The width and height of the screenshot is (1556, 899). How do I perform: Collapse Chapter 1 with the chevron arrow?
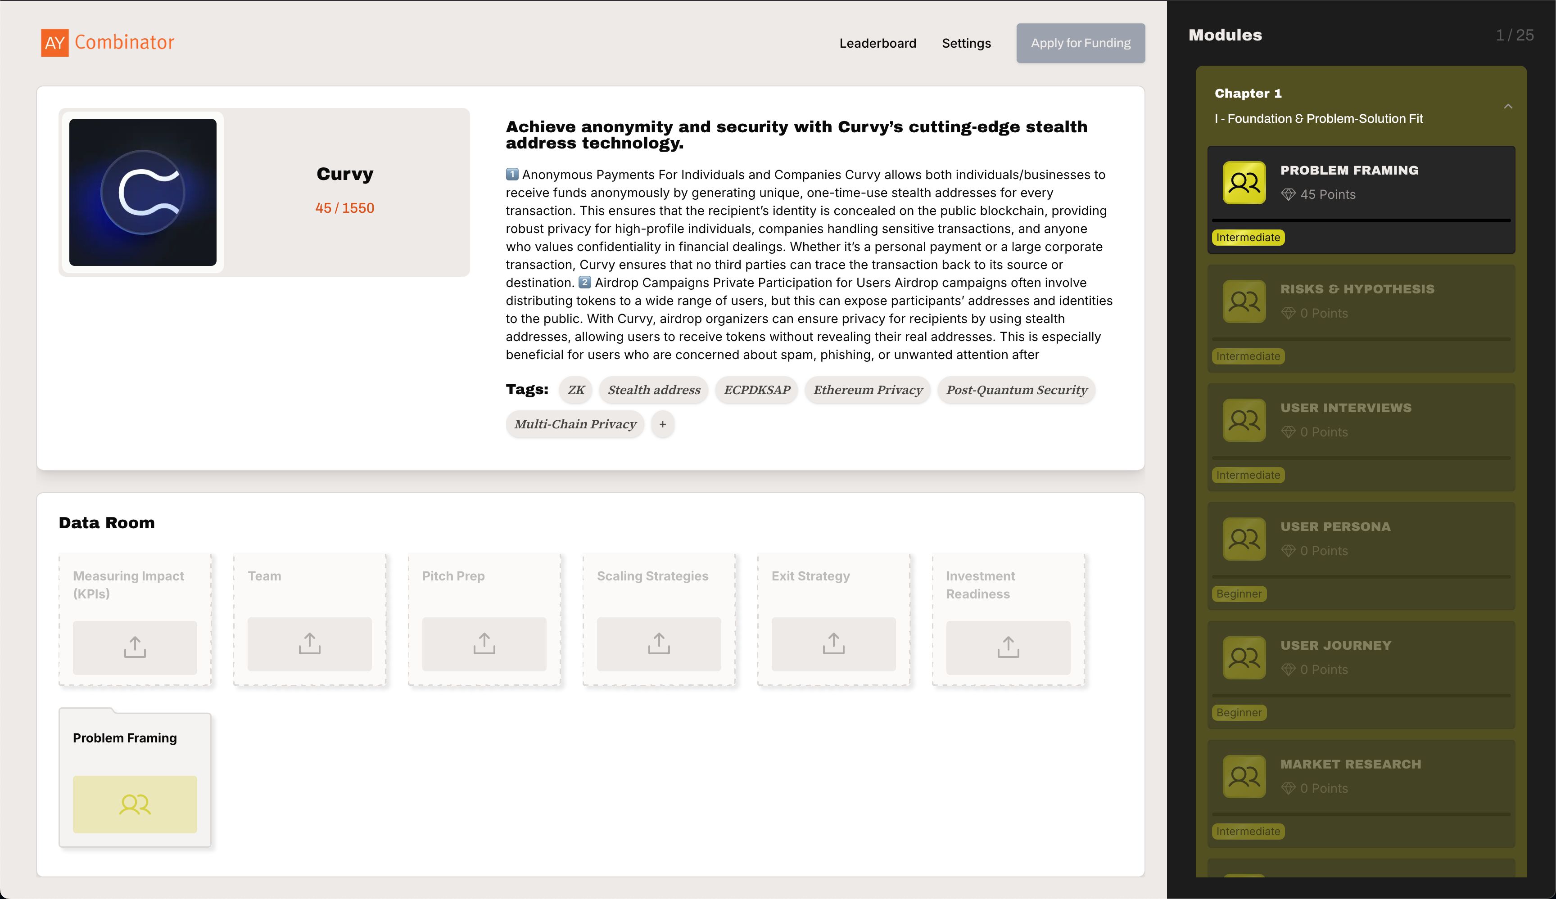tap(1508, 106)
